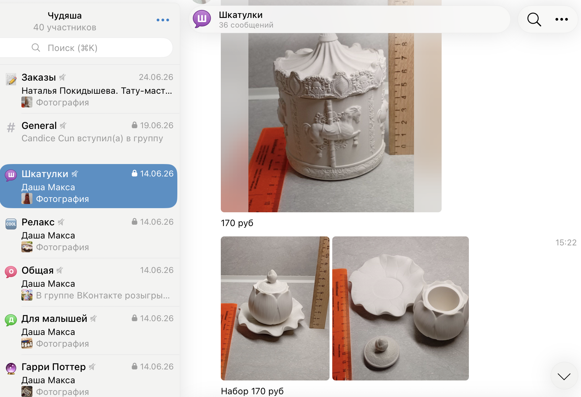Click the muted speaker icon beside Заказы
The height and width of the screenshot is (397, 581).
click(x=62, y=77)
